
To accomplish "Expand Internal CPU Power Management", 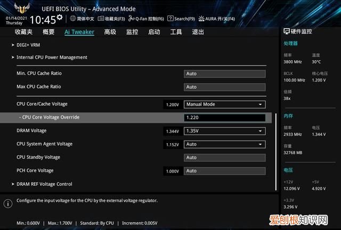I will point(52,57).
